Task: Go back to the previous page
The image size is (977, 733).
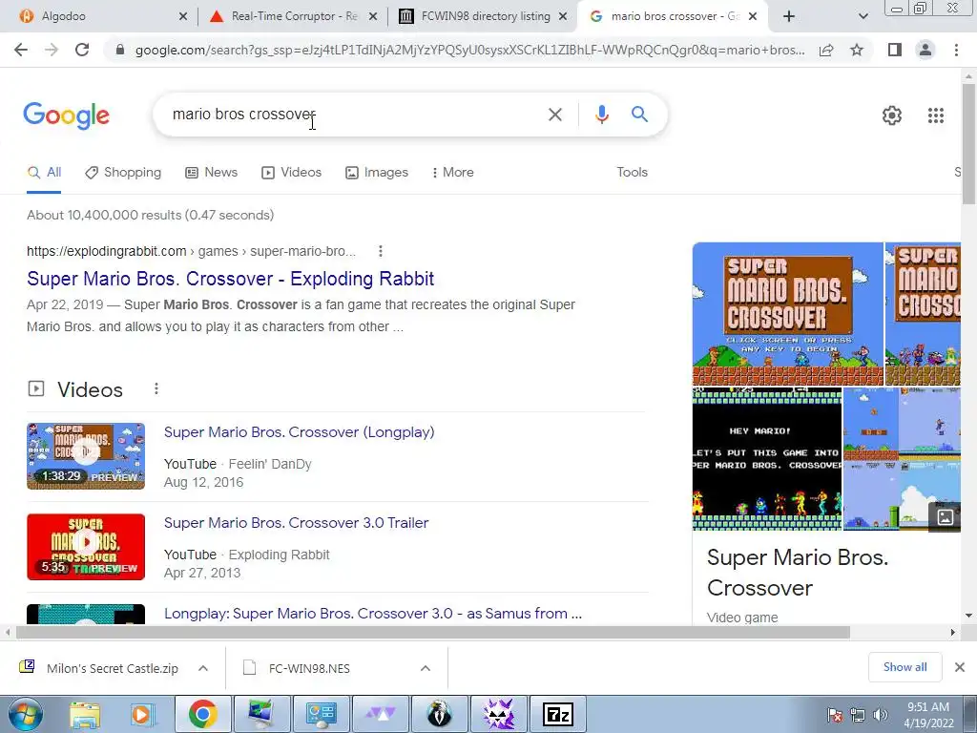Action: (x=21, y=50)
